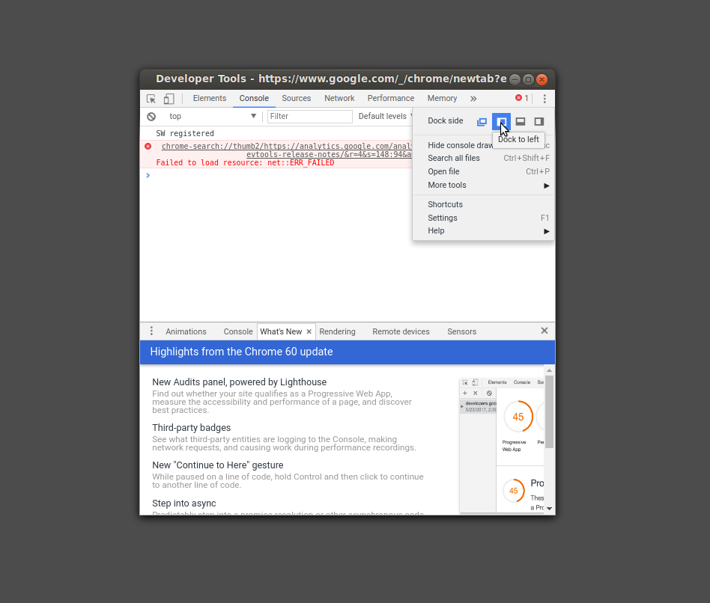Choose the dock to bottom icon
Screen dimensions: 710x603
click(x=521, y=121)
